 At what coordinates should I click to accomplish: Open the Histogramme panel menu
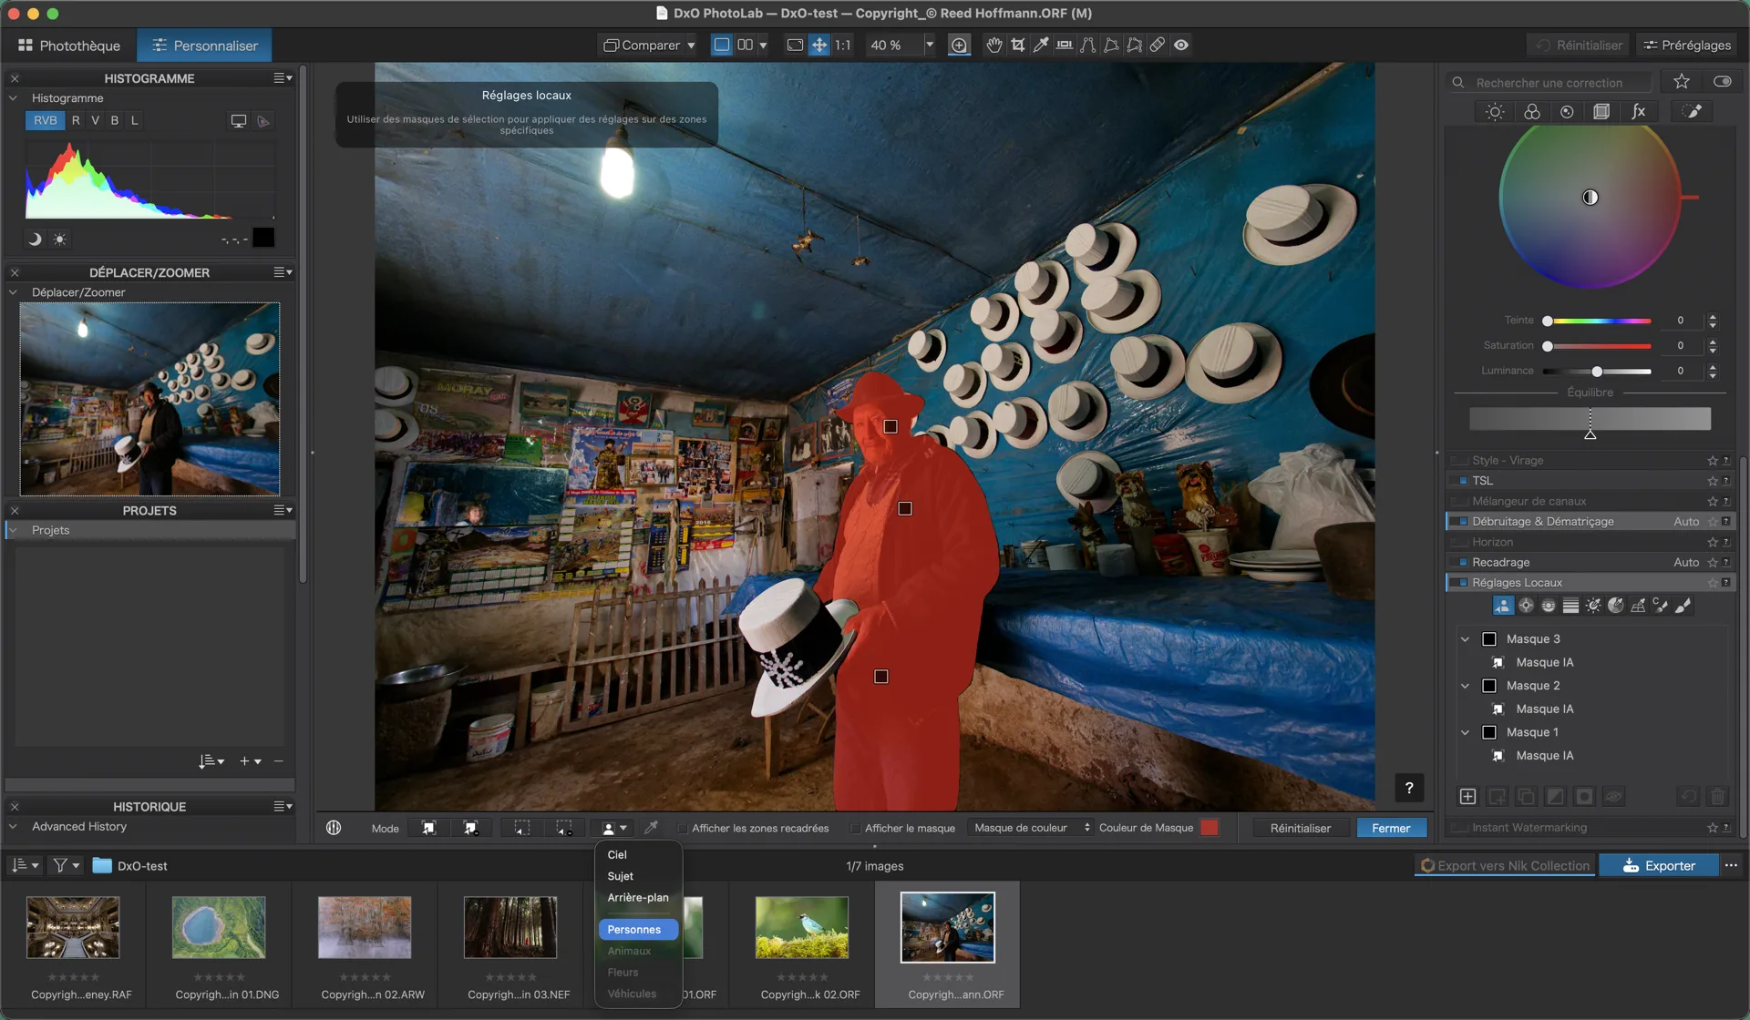click(x=283, y=78)
